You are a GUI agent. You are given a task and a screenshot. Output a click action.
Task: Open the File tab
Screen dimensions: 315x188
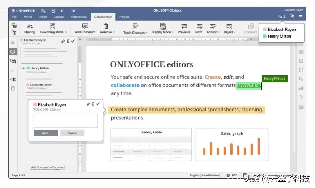click(14, 17)
